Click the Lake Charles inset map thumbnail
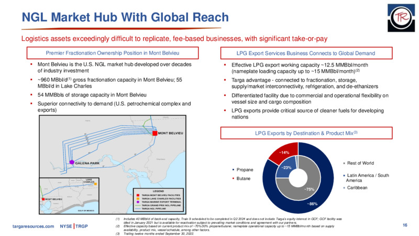This screenshot has width=419, height=236. tap(69, 196)
